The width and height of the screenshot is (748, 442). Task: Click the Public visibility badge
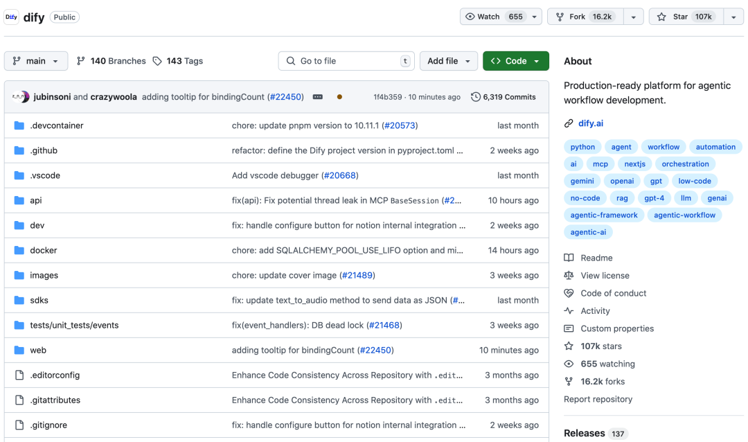pyautogui.click(x=64, y=17)
